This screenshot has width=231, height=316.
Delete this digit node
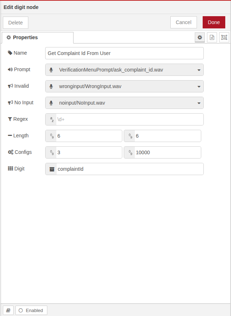(x=15, y=23)
